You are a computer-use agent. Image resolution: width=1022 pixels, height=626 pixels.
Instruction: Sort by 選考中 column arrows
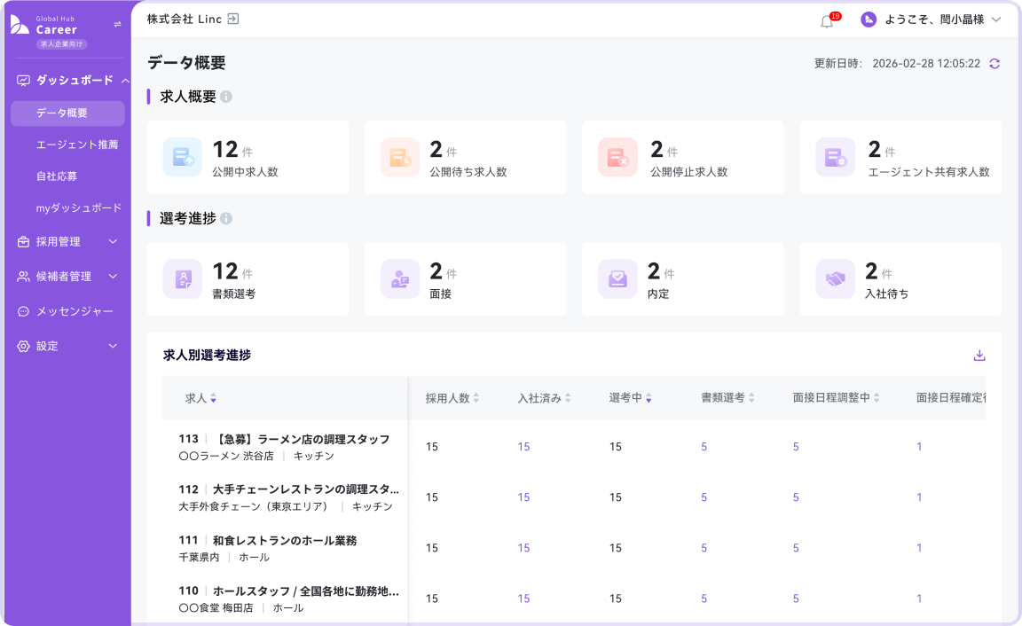(649, 398)
